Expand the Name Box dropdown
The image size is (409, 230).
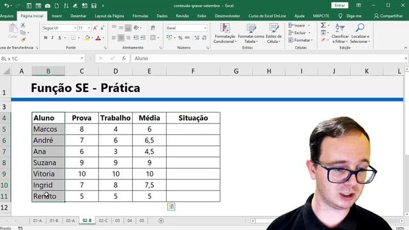[x=82, y=58]
